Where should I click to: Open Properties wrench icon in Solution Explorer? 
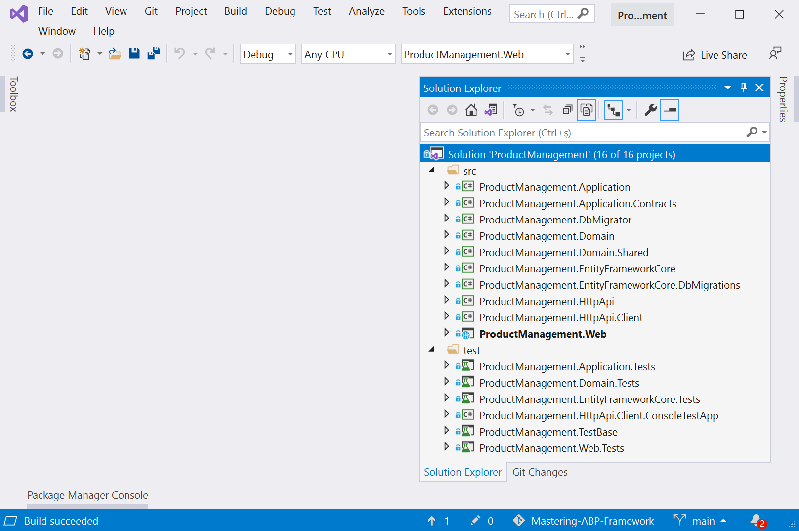pyautogui.click(x=651, y=110)
